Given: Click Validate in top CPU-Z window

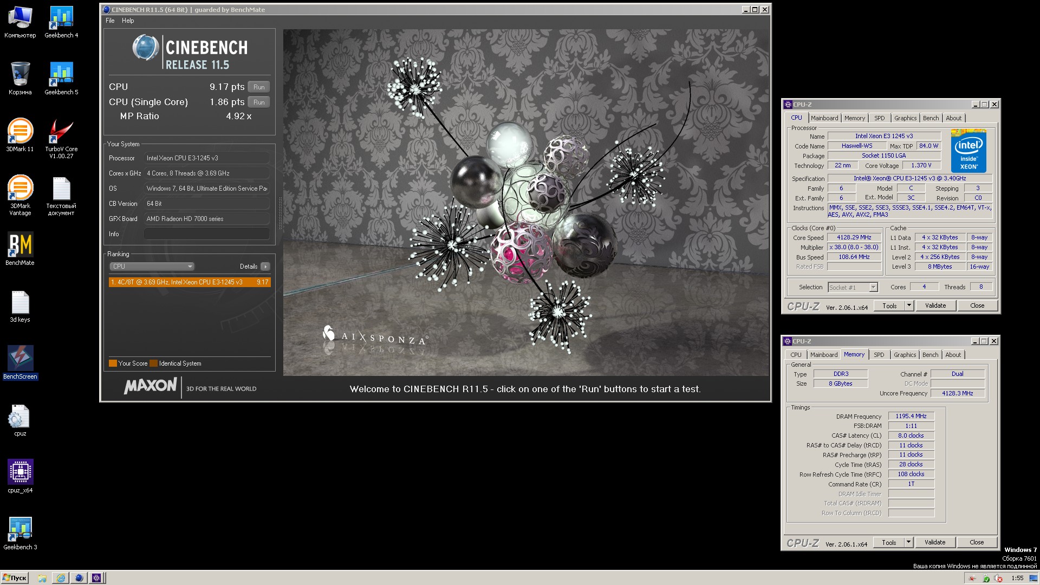Looking at the screenshot, I should pyautogui.click(x=935, y=306).
